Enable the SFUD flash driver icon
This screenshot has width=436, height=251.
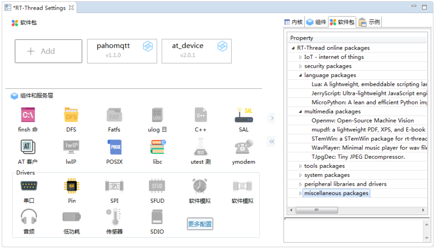click(x=157, y=186)
